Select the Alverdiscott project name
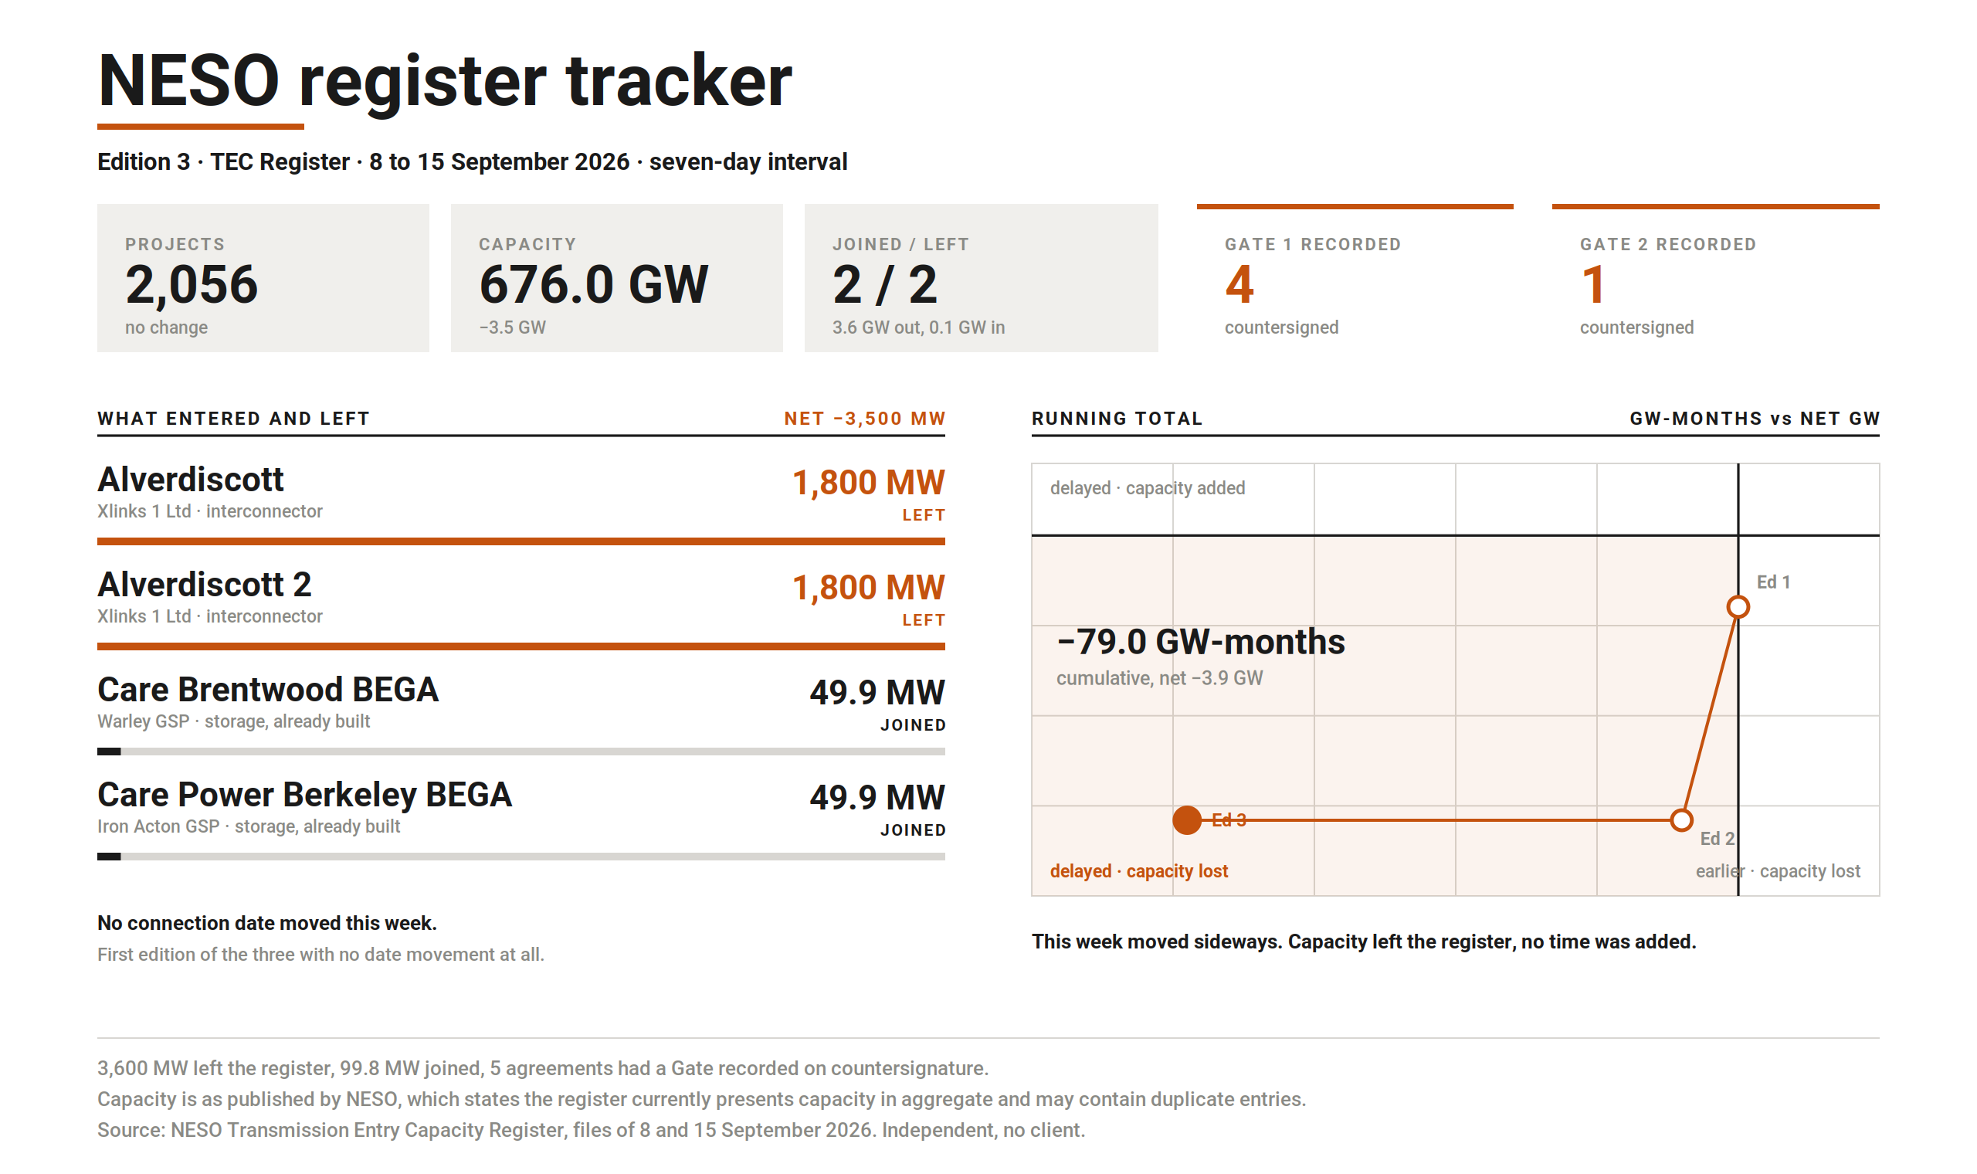The width and height of the screenshot is (1977, 1174). (191, 480)
